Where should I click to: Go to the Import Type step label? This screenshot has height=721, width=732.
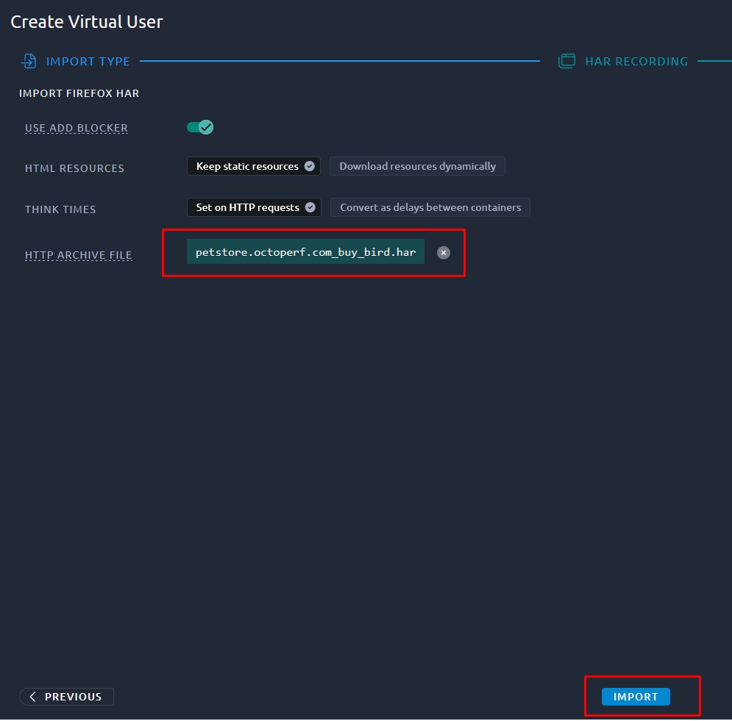click(x=88, y=62)
